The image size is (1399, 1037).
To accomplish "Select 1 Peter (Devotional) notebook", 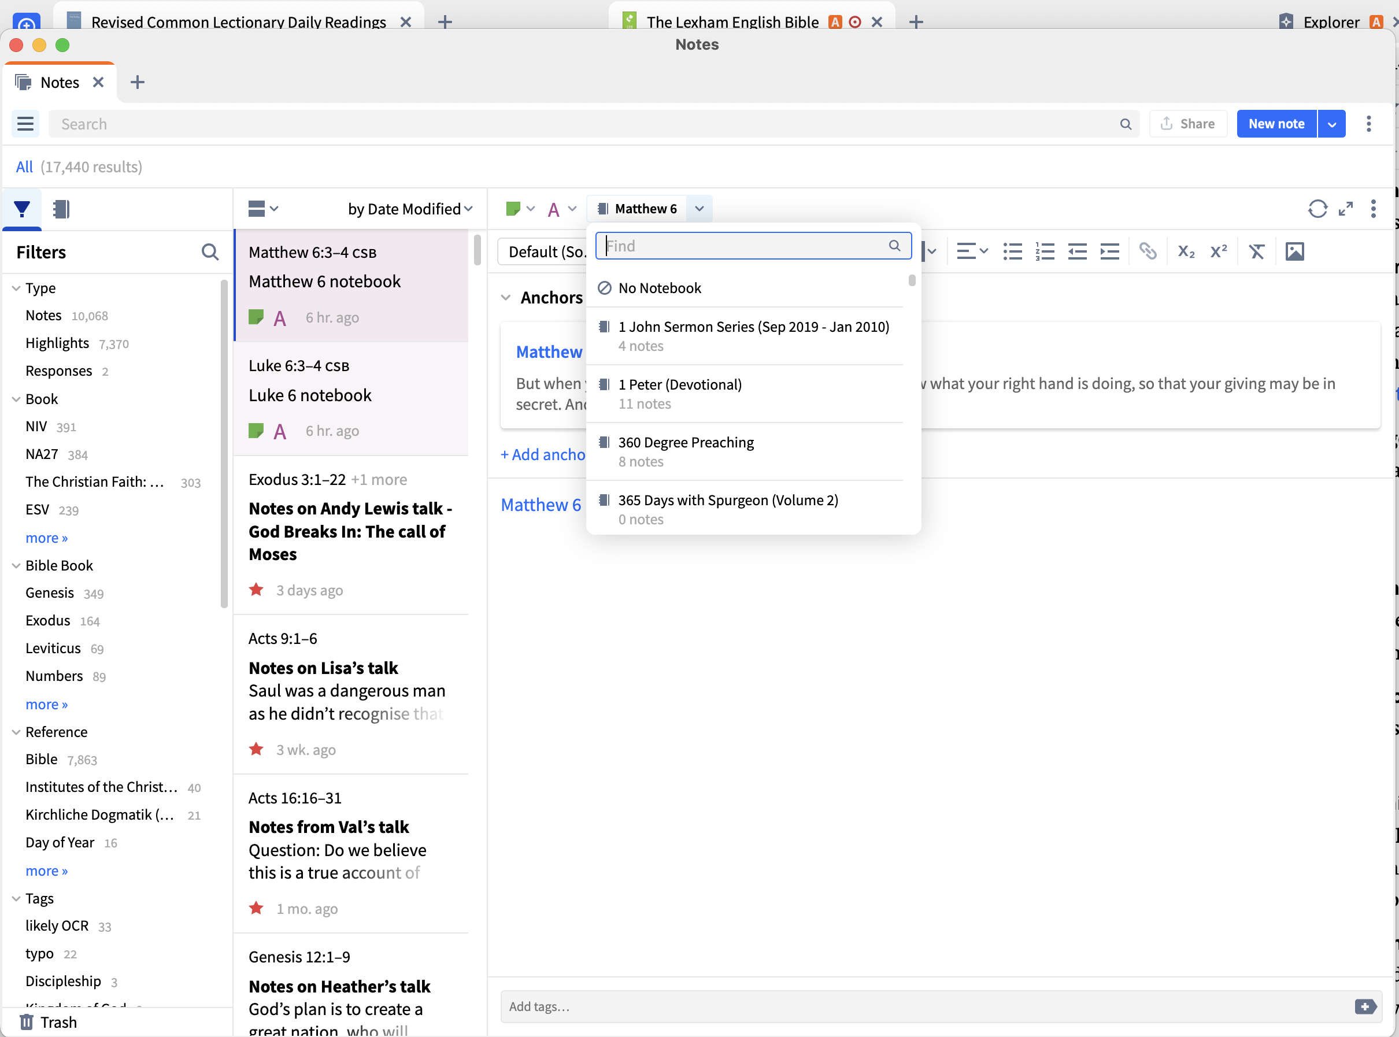I will click(679, 385).
